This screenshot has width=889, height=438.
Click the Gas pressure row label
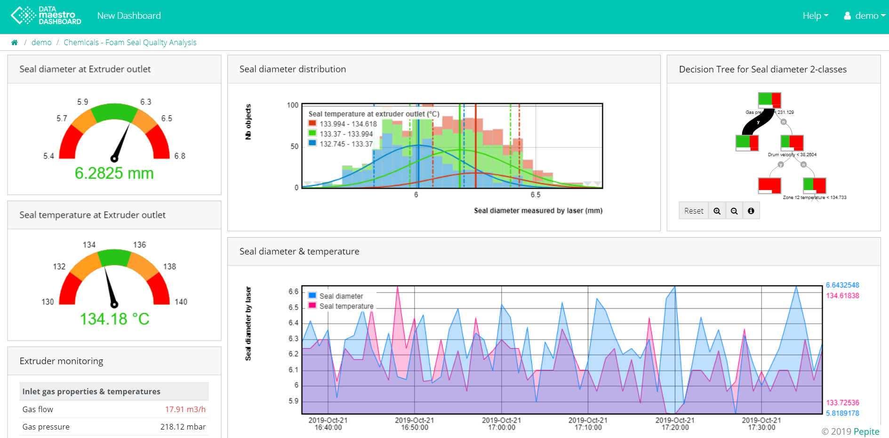click(x=46, y=427)
